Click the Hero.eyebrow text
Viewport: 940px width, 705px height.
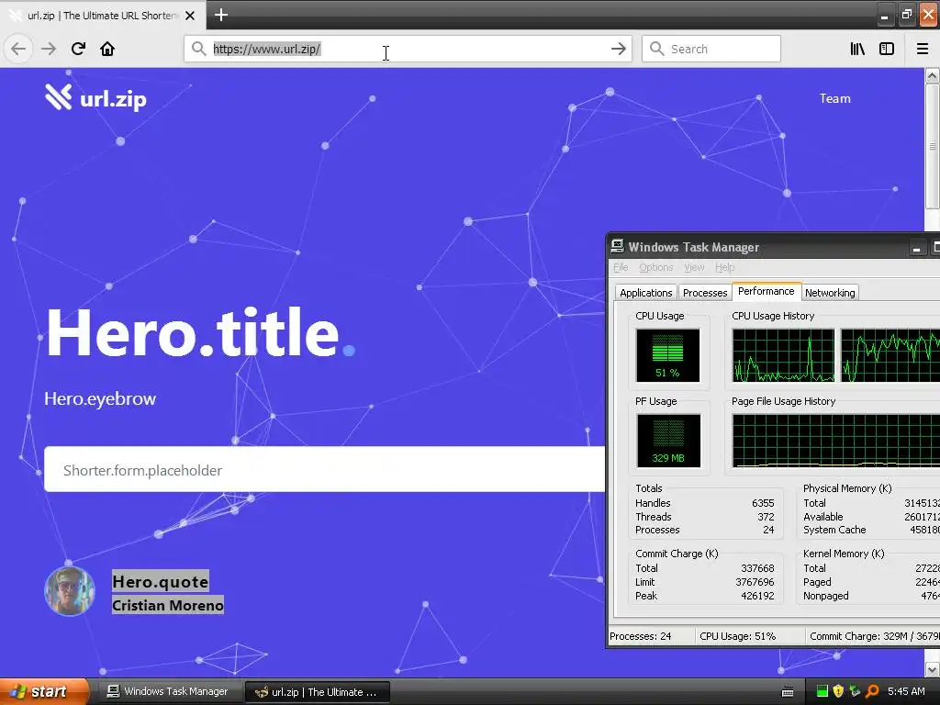(100, 398)
